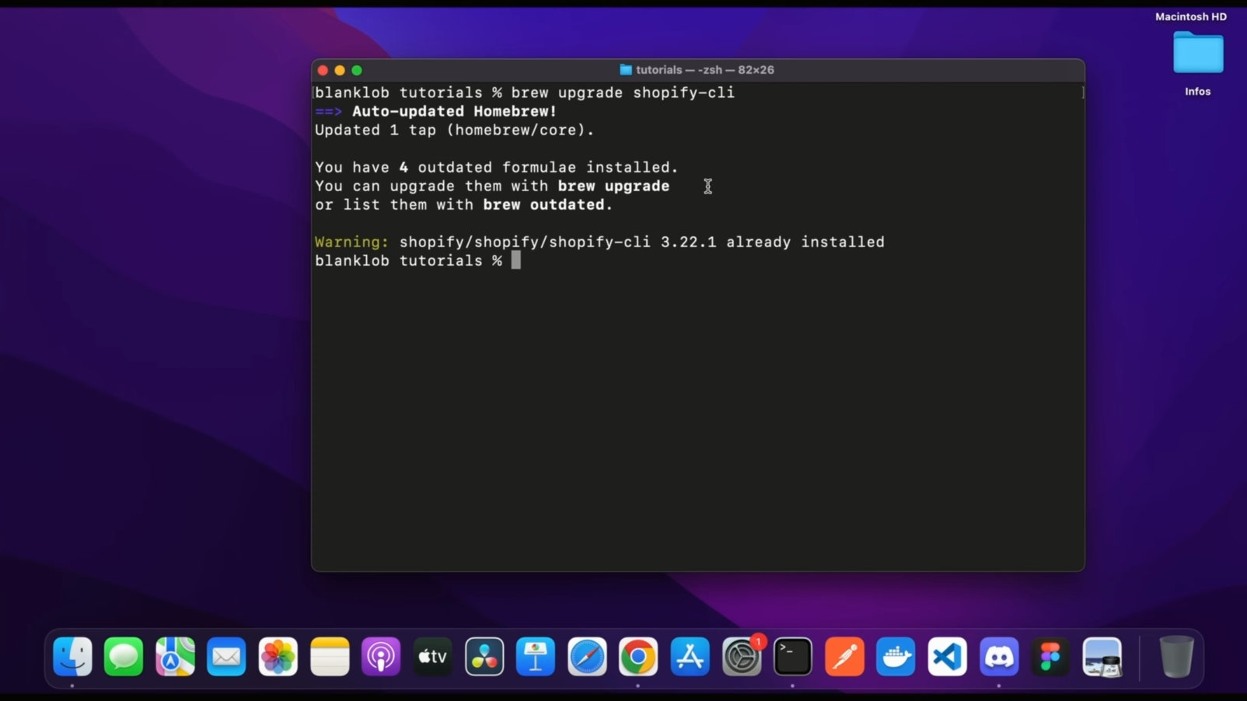Click the line "You have 4 outdated formulae installed."
Image resolution: width=1247 pixels, height=701 pixels.
click(x=496, y=167)
